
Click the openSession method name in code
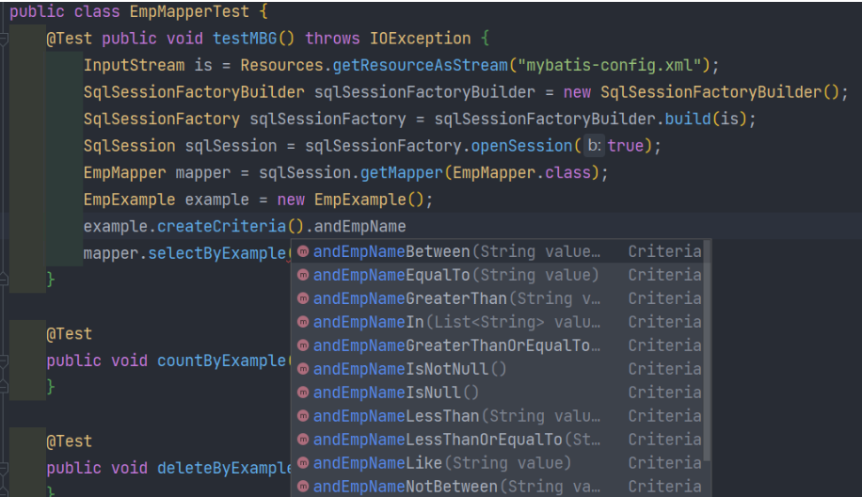[521, 146]
